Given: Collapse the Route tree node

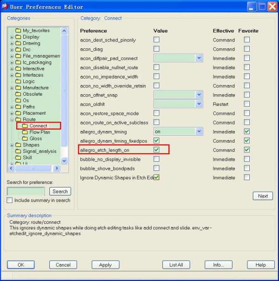Looking at the screenshot, I should point(12,120).
